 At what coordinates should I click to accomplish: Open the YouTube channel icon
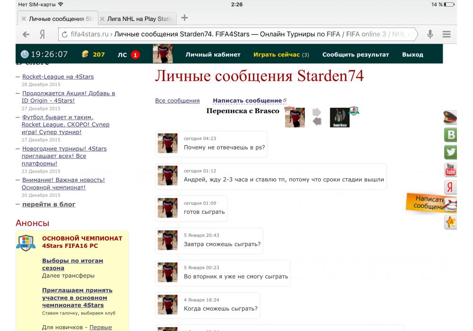point(450,169)
